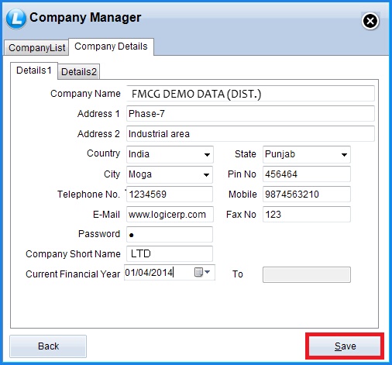Open the Details2 sub-tab
The width and height of the screenshot is (392, 365).
tap(79, 71)
